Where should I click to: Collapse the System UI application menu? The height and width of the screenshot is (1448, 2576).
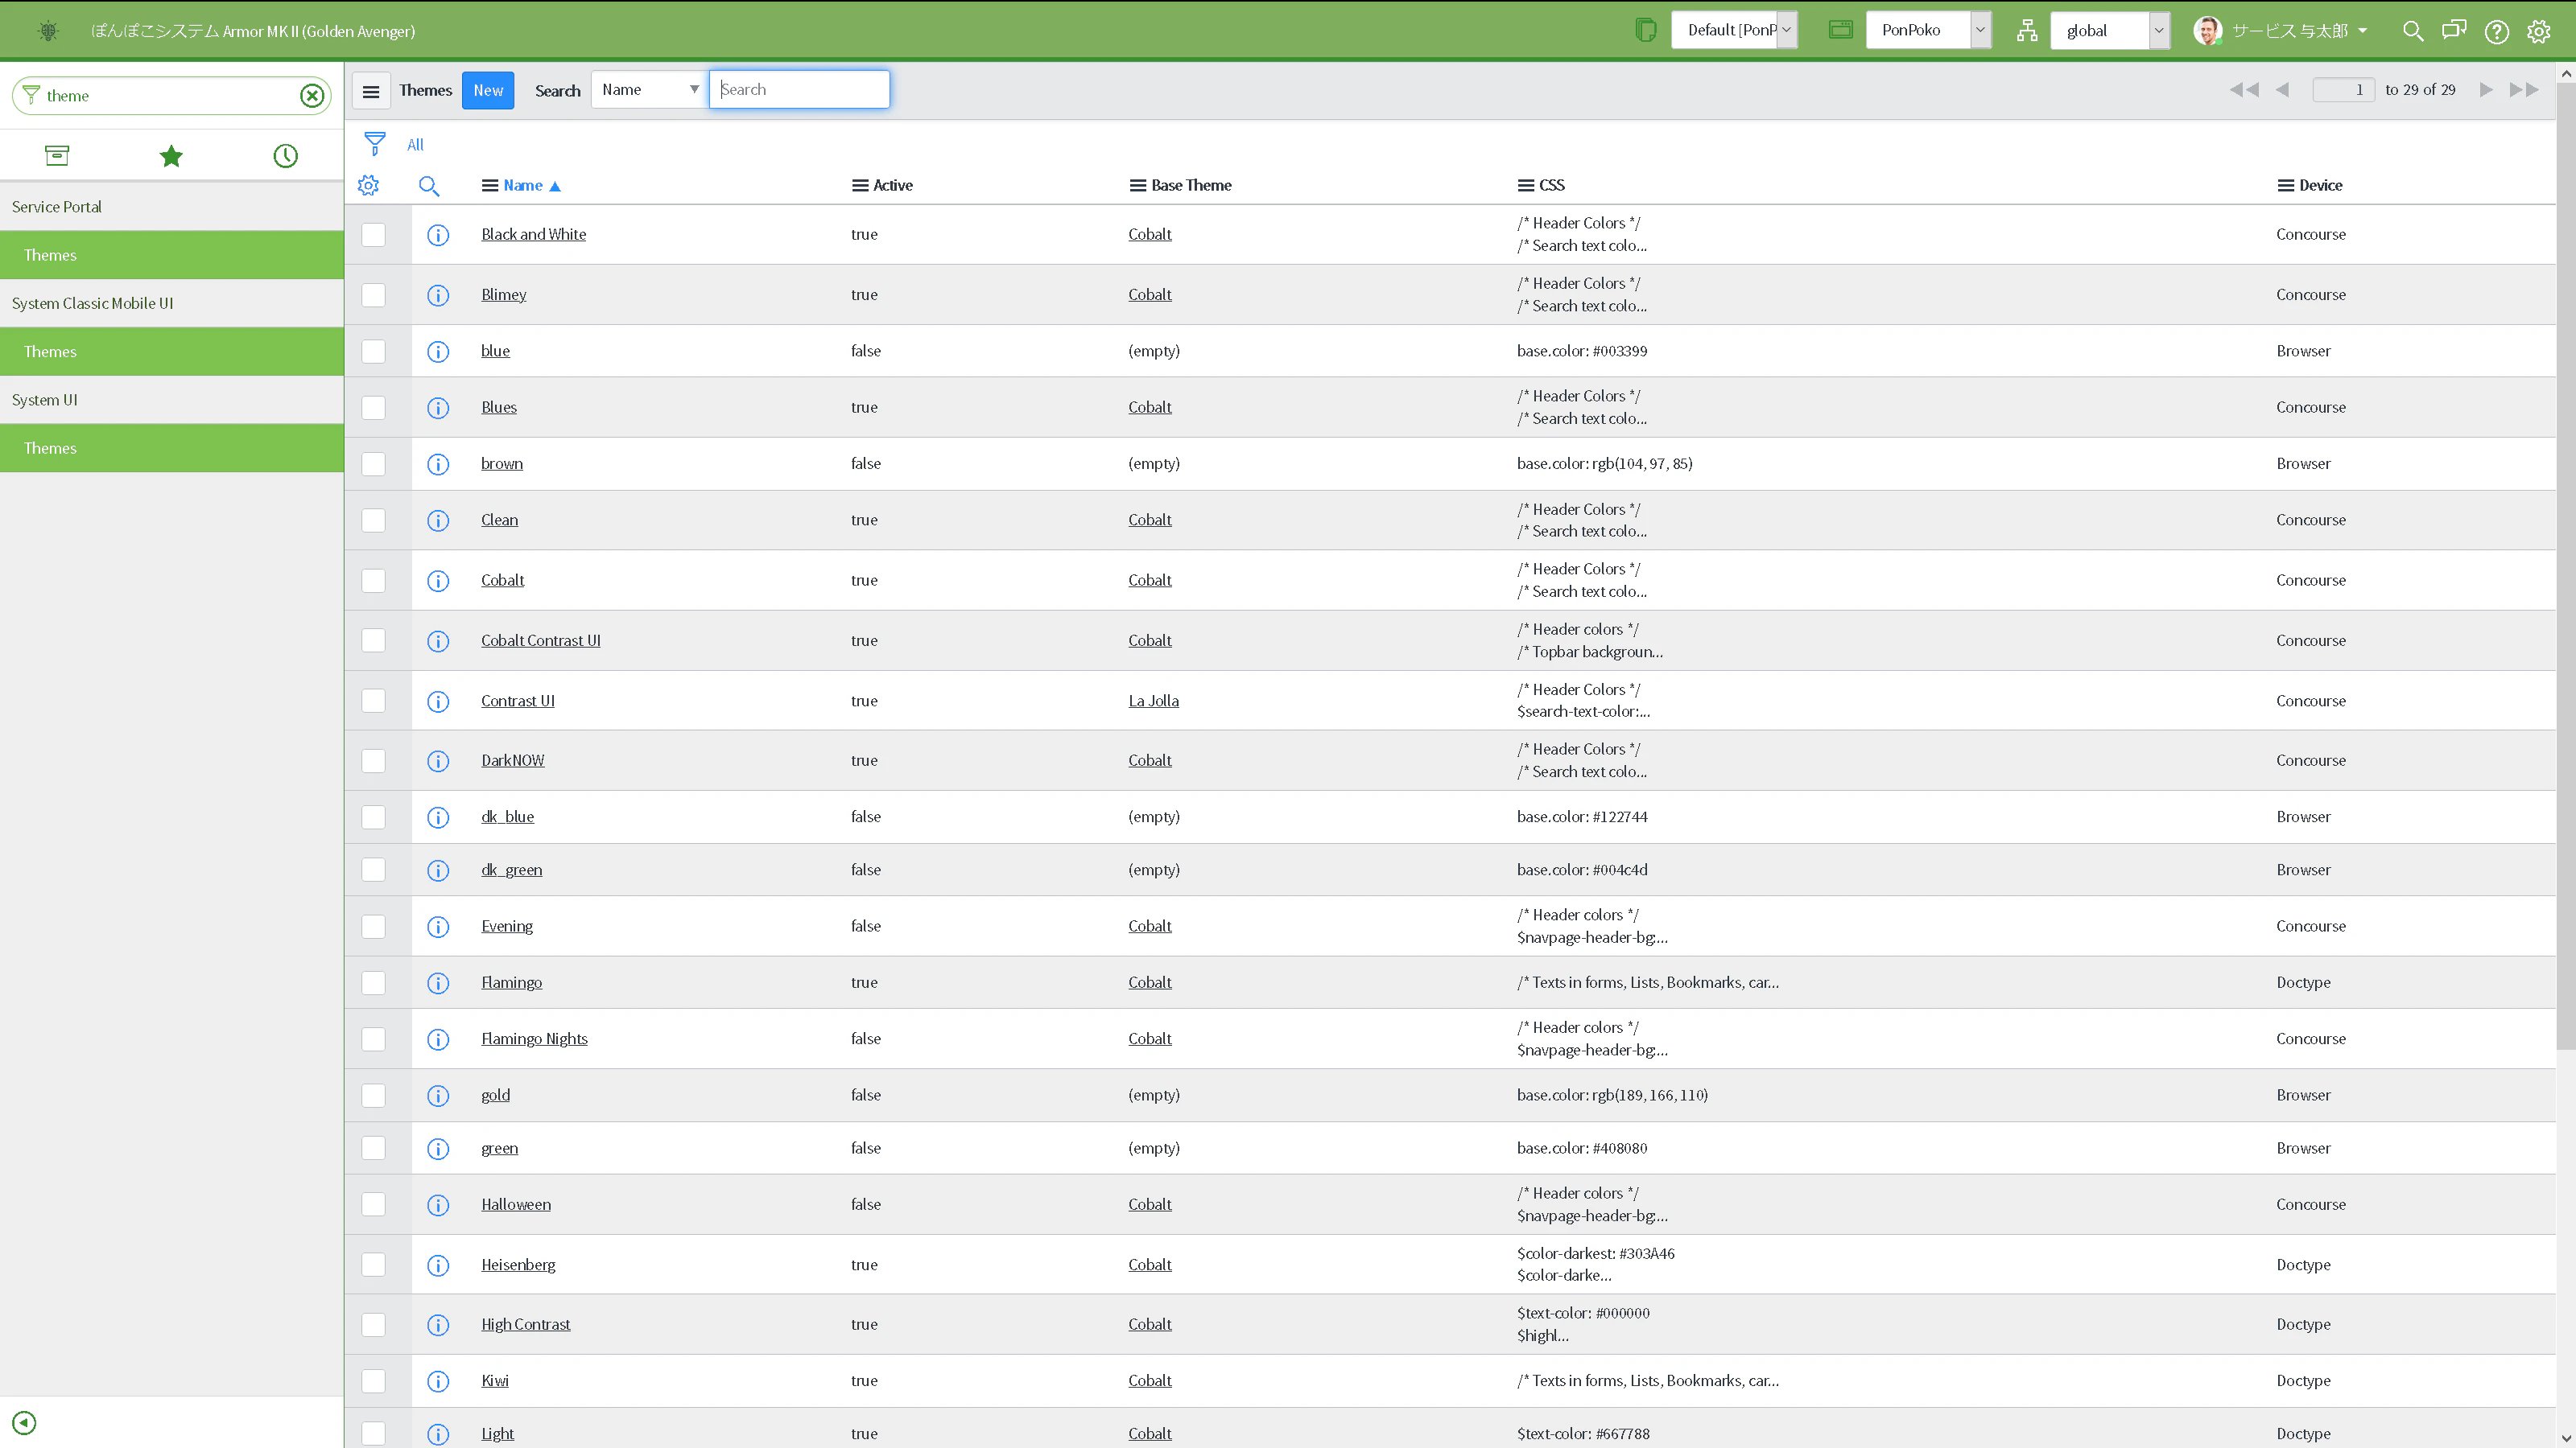click(x=172, y=400)
